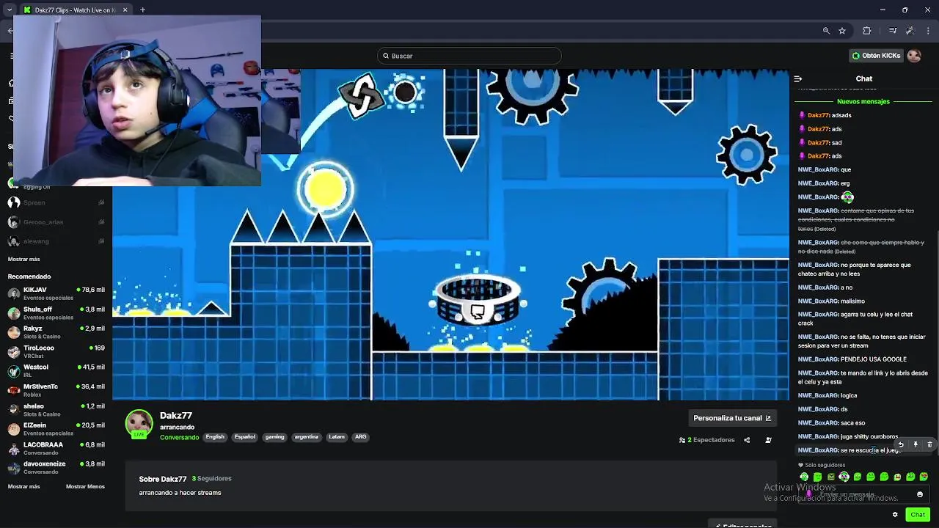The height and width of the screenshot is (528, 939).
Task: Select the Latam tag
Action: coord(337,437)
